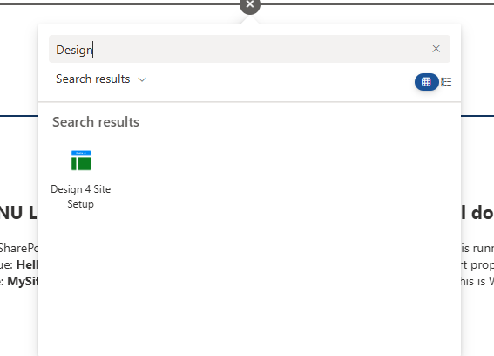Click the "Search results" section heading

pyautogui.click(x=96, y=122)
